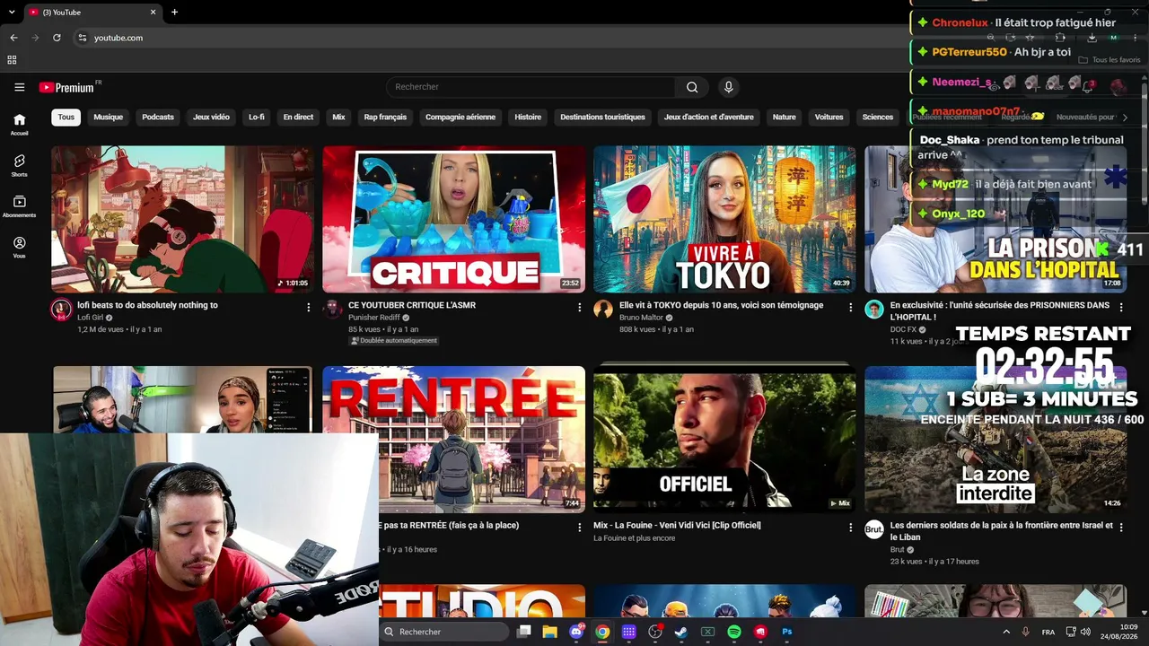The width and height of the screenshot is (1149, 646).
Task: Play the CRITIQUE ASMR thumbnail
Action: pyautogui.click(x=453, y=219)
